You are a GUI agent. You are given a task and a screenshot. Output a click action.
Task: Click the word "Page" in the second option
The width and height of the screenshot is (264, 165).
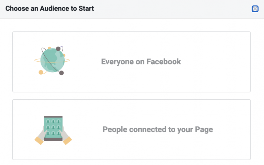pyautogui.click(x=205, y=130)
